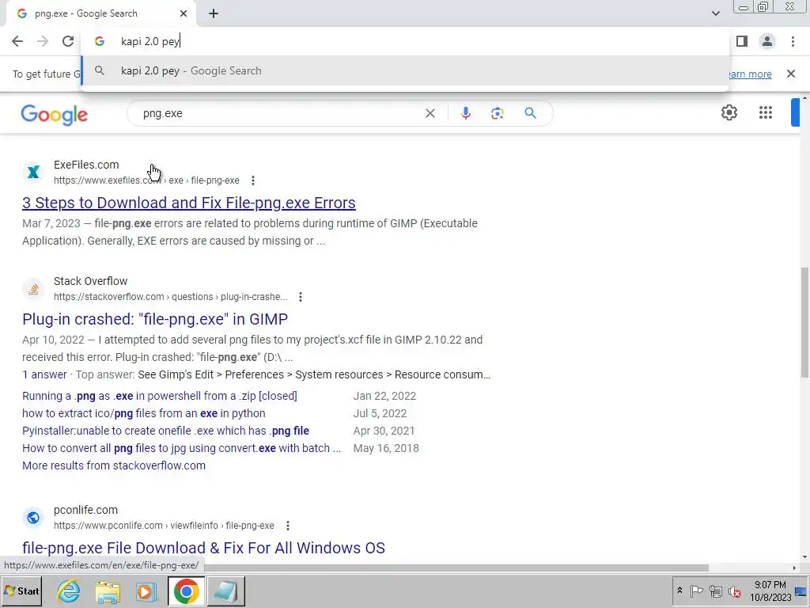
Task: Follow the 'Learn more' link in the info bar
Action: point(750,74)
